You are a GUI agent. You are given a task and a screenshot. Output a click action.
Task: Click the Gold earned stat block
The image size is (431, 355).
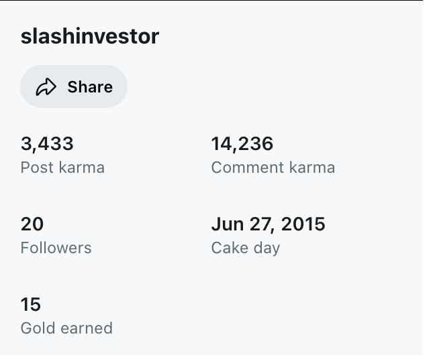click(66, 317)
